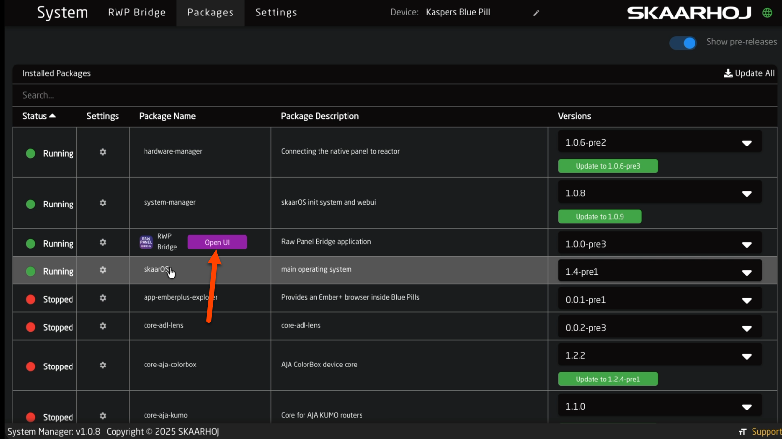782x439 pixels.
Task: Open core-adl-lens settings gear
Action: pos(103,326)
